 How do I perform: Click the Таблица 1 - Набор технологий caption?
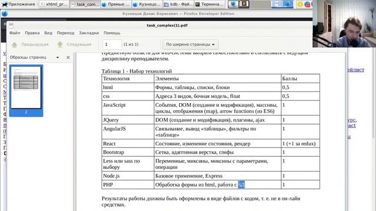click(137, 71)
